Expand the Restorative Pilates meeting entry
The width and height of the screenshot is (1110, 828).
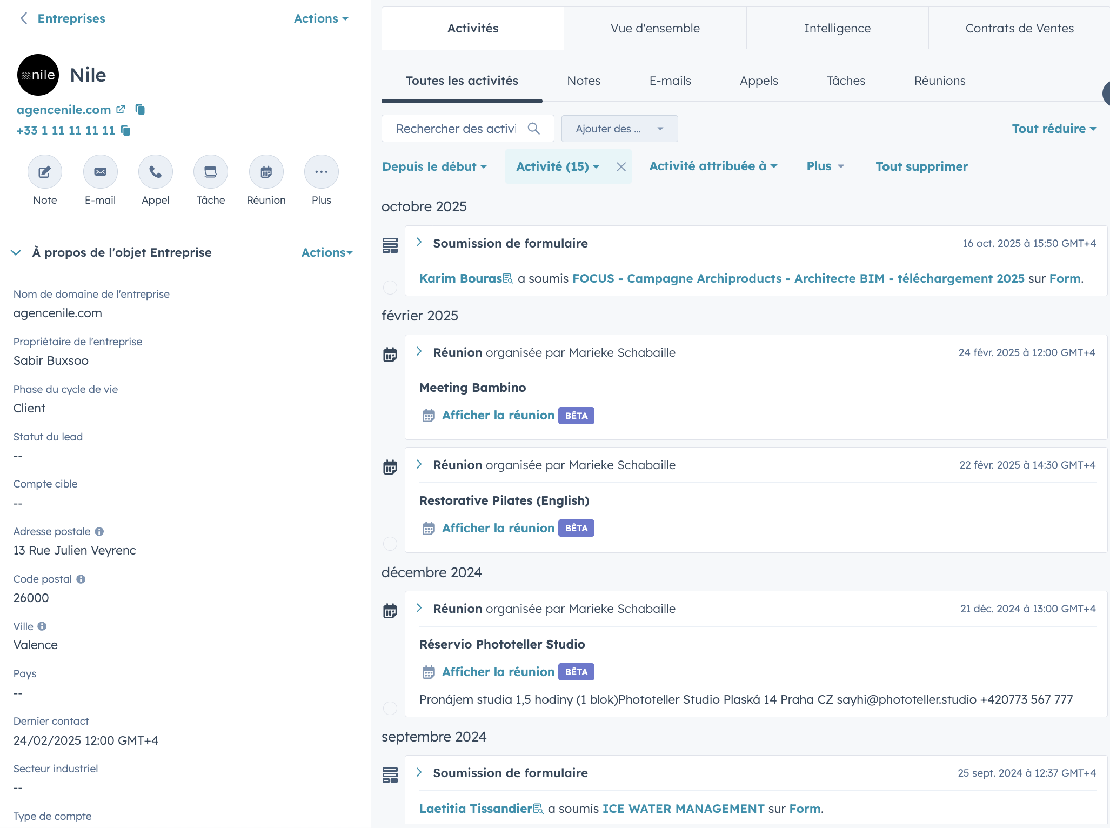pos(419,464)
